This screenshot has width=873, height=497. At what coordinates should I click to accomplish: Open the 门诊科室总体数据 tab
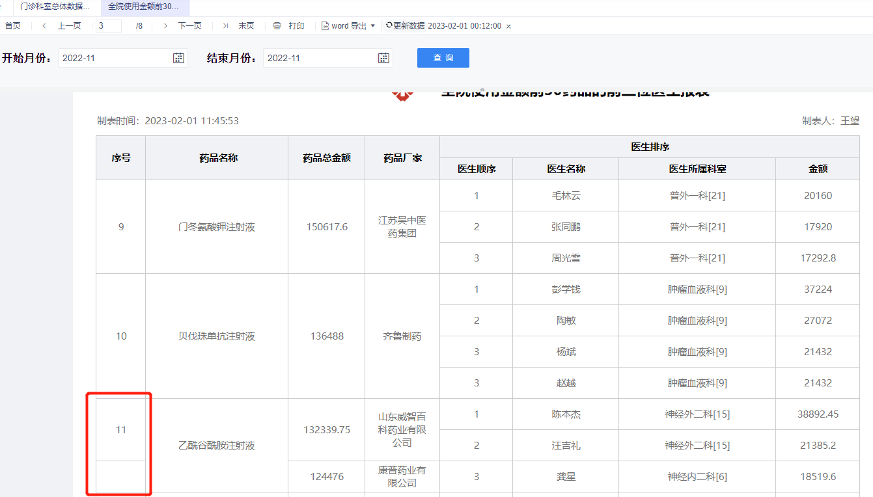point(55,7)
